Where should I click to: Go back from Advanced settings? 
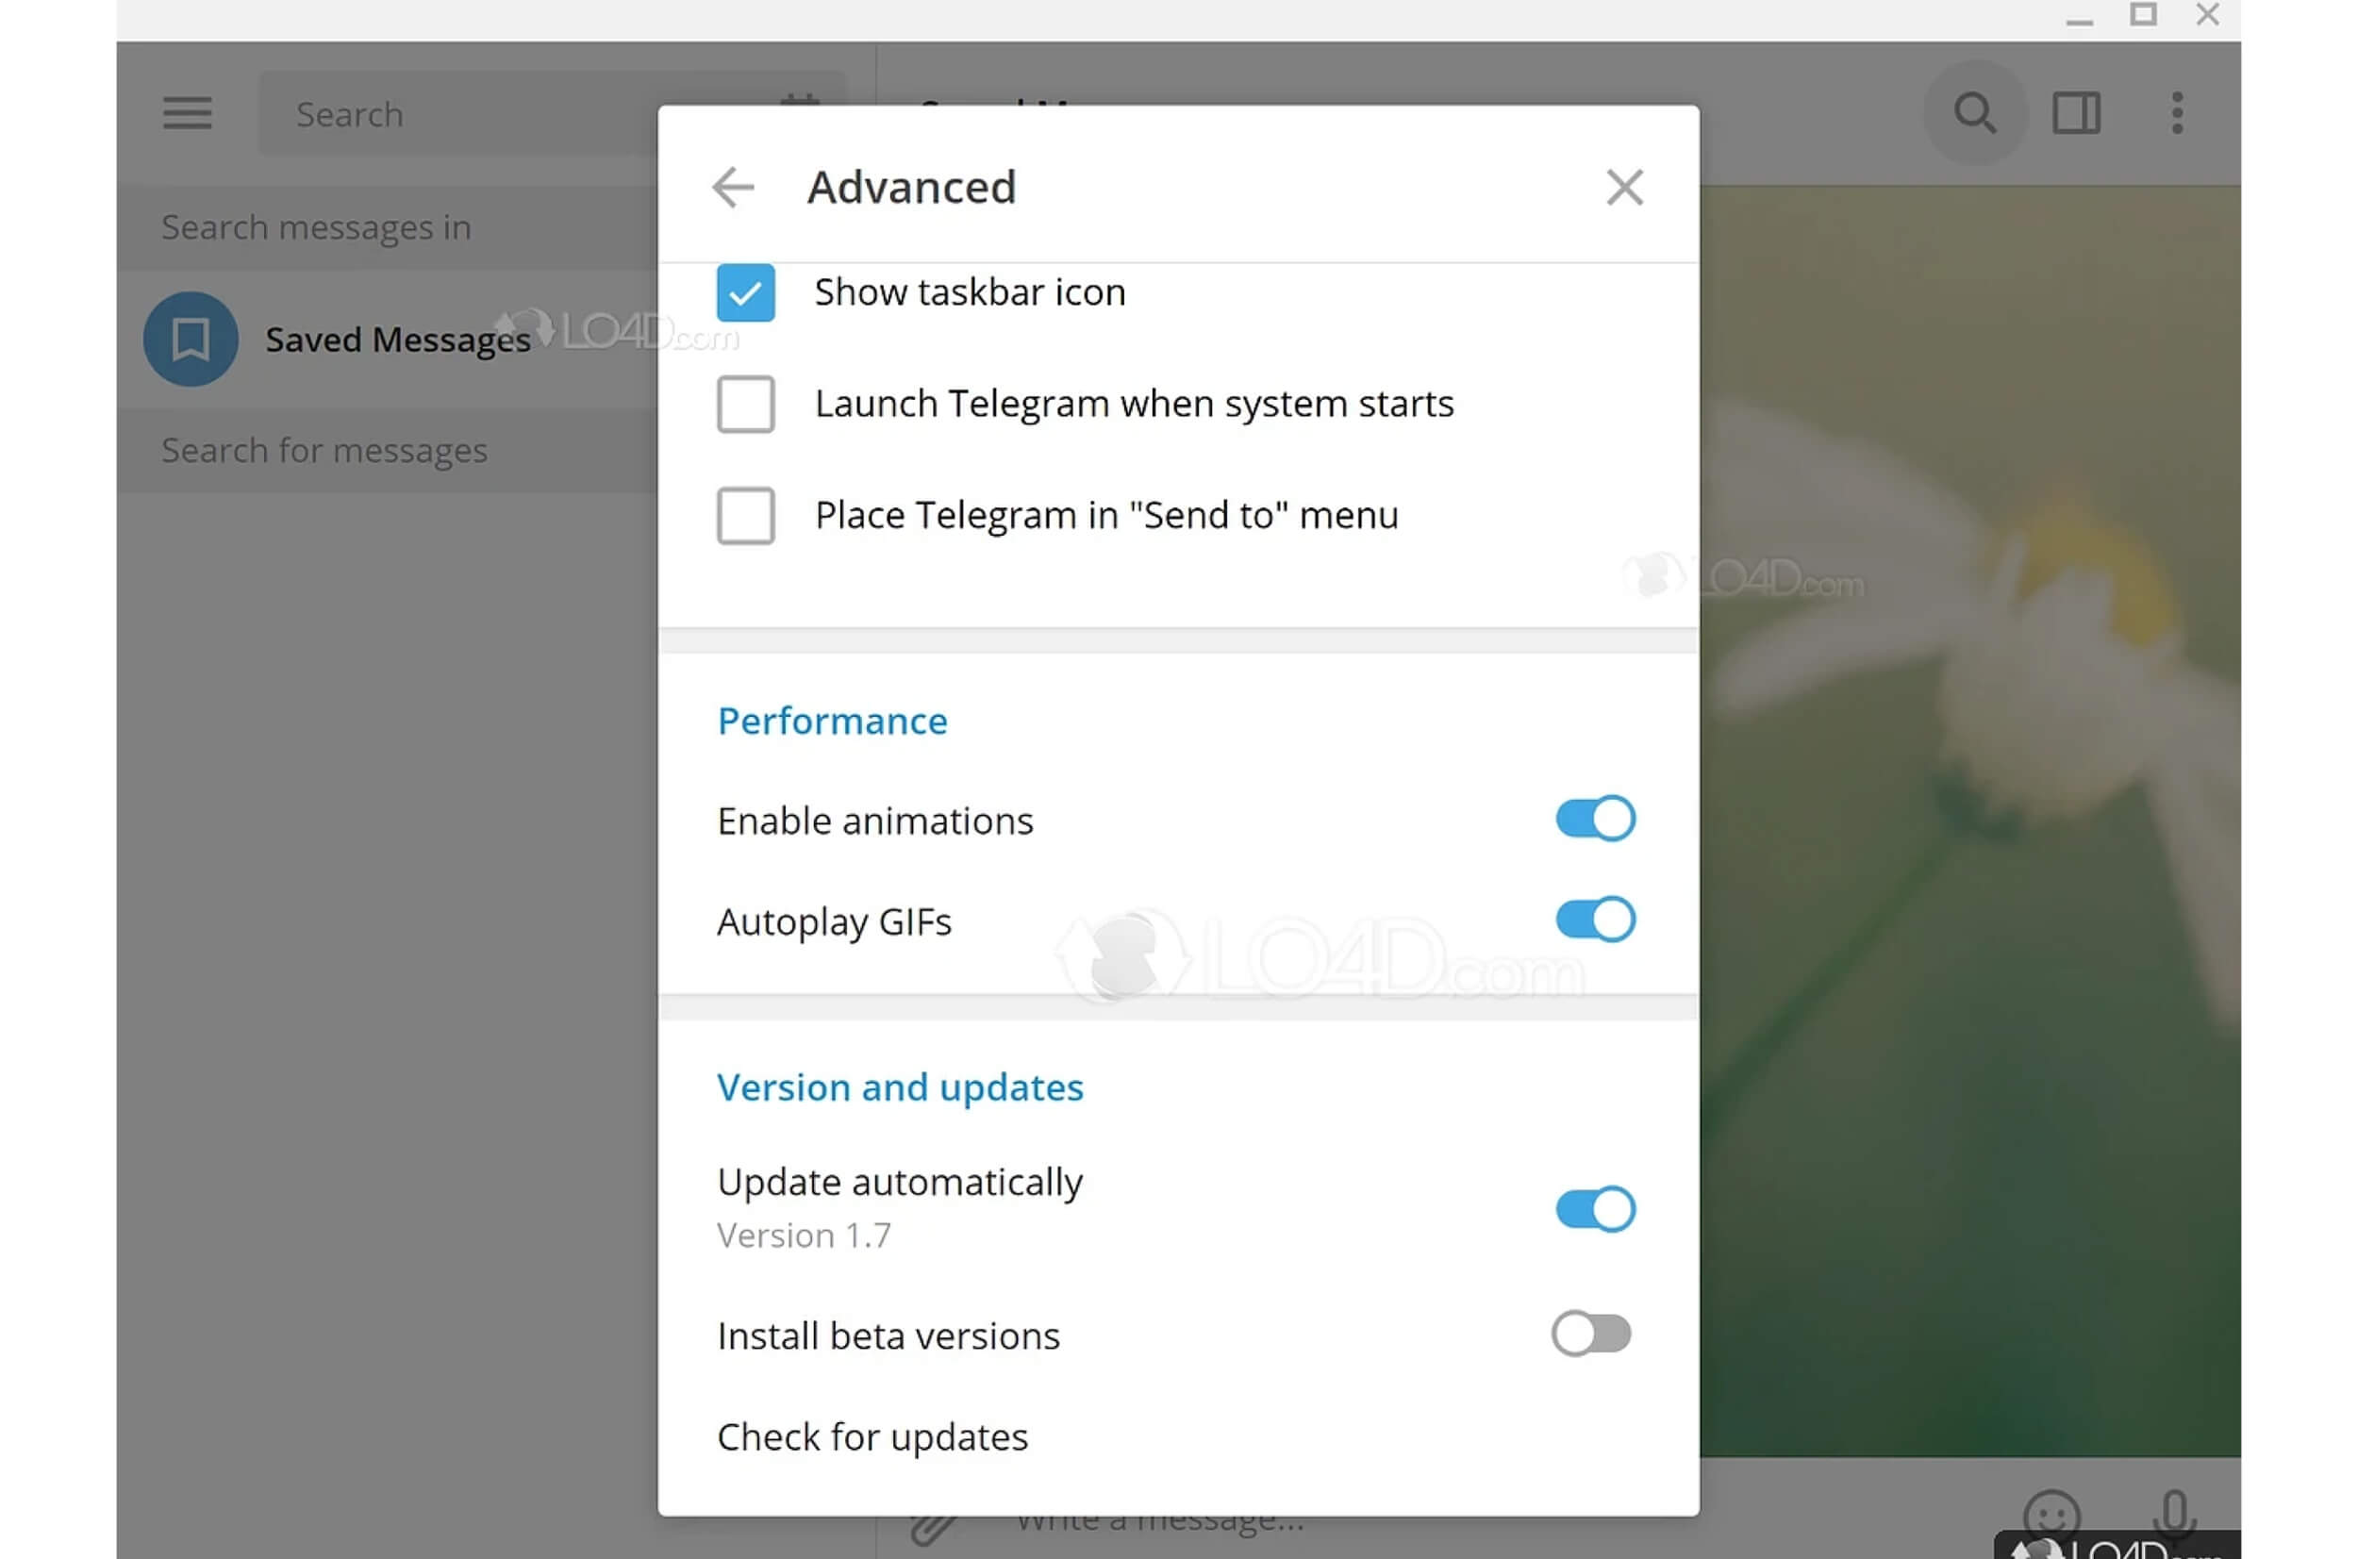734,187
